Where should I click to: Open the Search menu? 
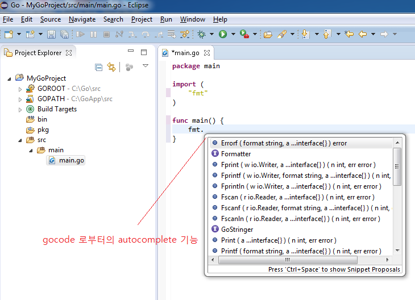pos(113,19)
